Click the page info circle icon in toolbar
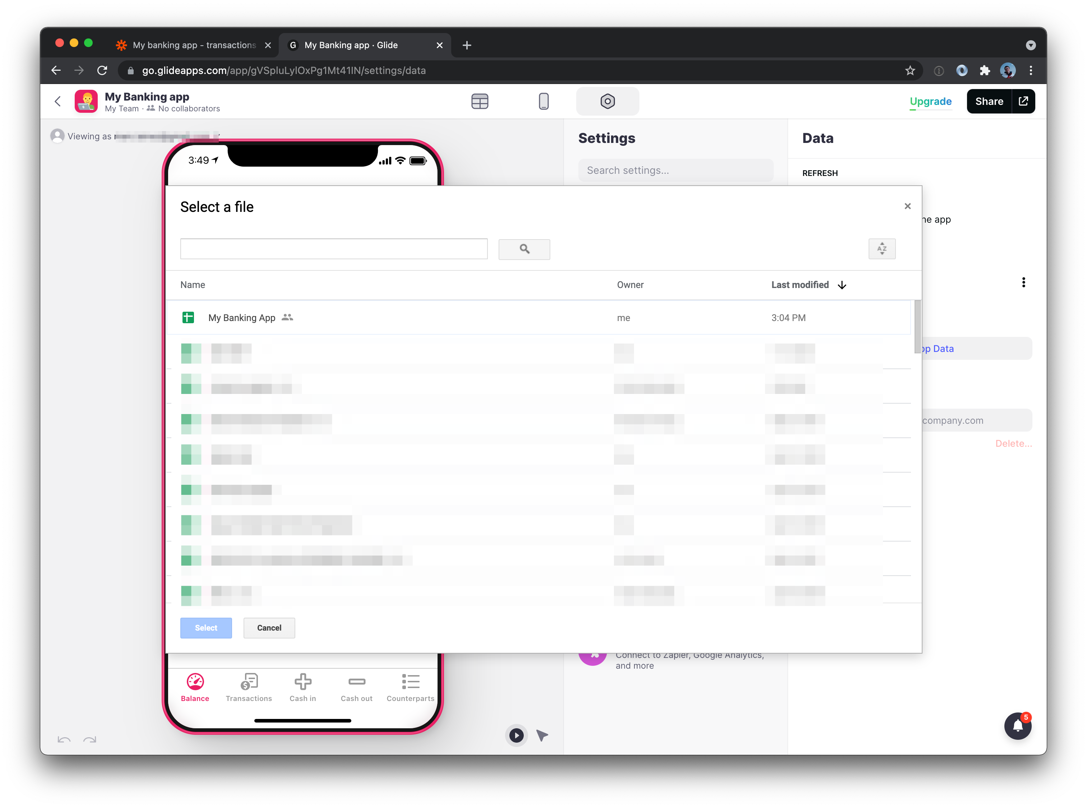The height and width of the screenshot is (808, 1087). [938, 71]
